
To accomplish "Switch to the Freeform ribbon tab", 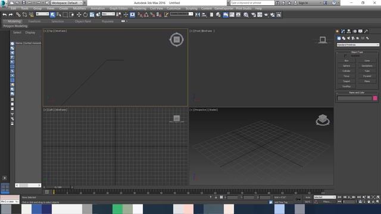I will 35,21.
